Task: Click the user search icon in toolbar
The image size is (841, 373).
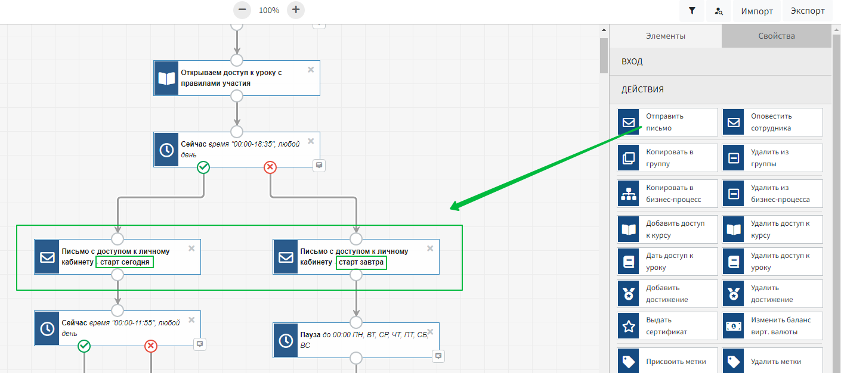Action: pos(719,11)
